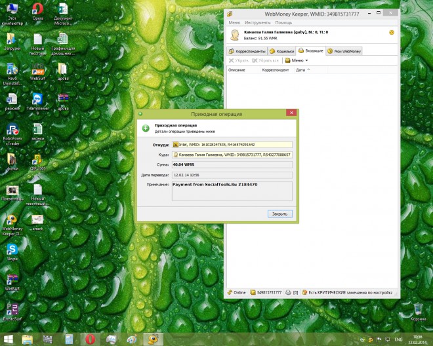This screenshot has width=433, height=346.
Task: Open the класс desktop icon
Action: click(38, 222)
